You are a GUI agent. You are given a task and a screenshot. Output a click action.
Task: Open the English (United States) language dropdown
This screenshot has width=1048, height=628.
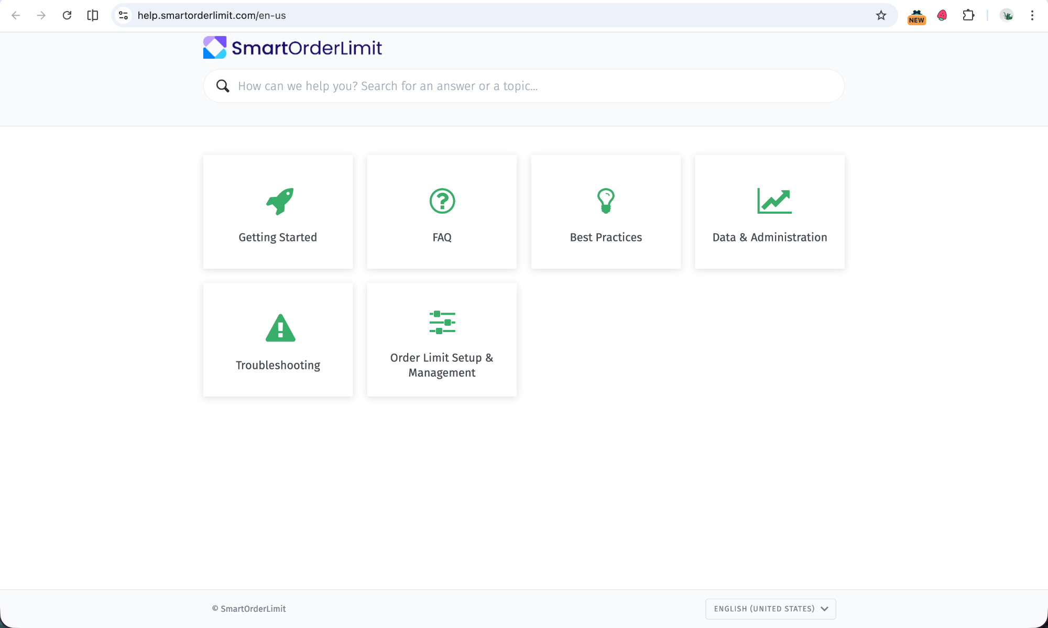[770, 609]
